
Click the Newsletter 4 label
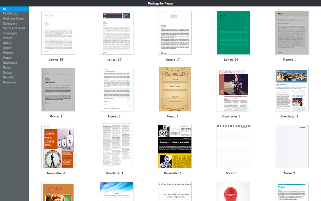(114, 173)
